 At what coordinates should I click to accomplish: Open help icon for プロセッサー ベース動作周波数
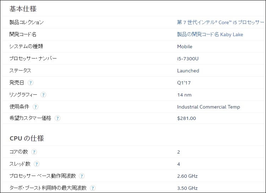click(82, 176)
